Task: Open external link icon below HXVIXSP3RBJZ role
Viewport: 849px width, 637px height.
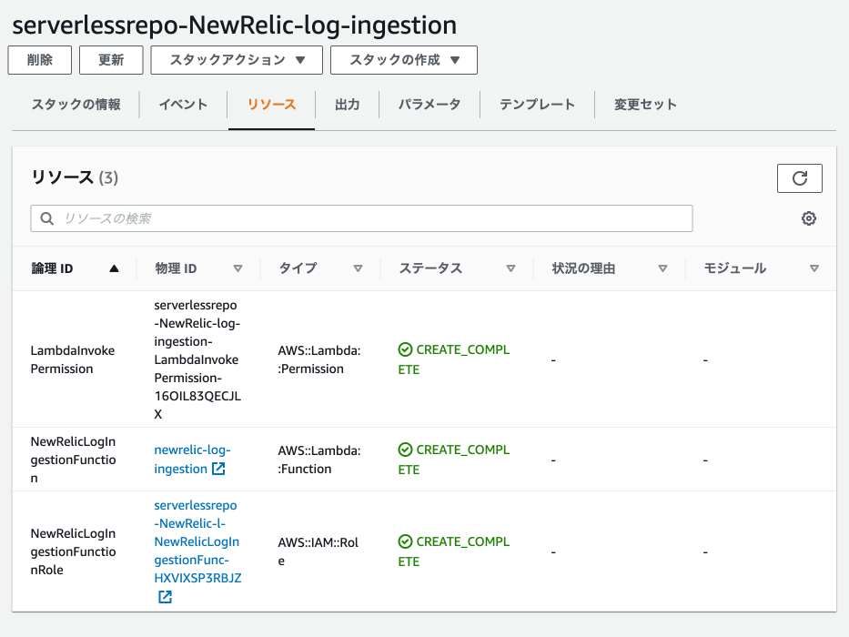Action: 165,597
